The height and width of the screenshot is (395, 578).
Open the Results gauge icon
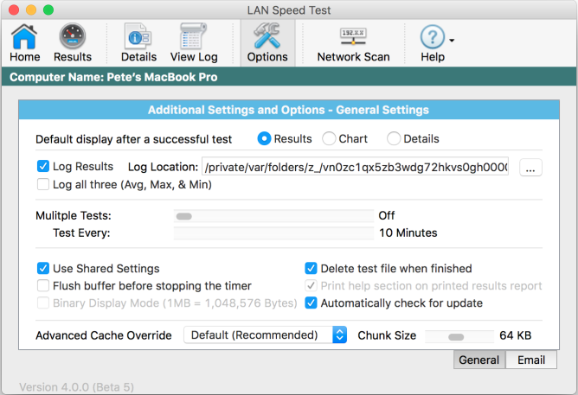coord(73,36)
